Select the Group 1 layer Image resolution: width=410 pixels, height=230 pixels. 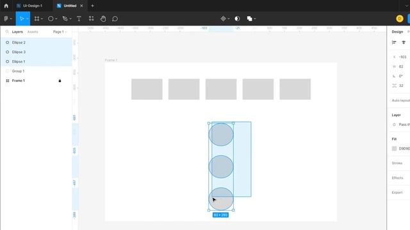[36, 71]
